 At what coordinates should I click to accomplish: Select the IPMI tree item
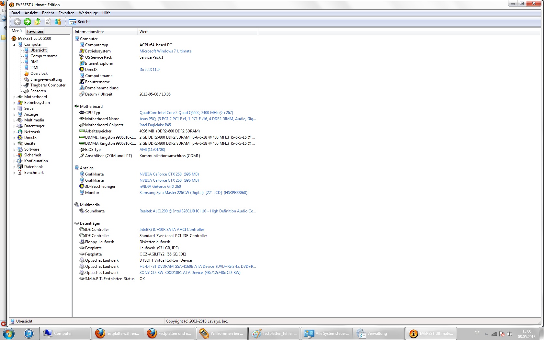point(34,68)
